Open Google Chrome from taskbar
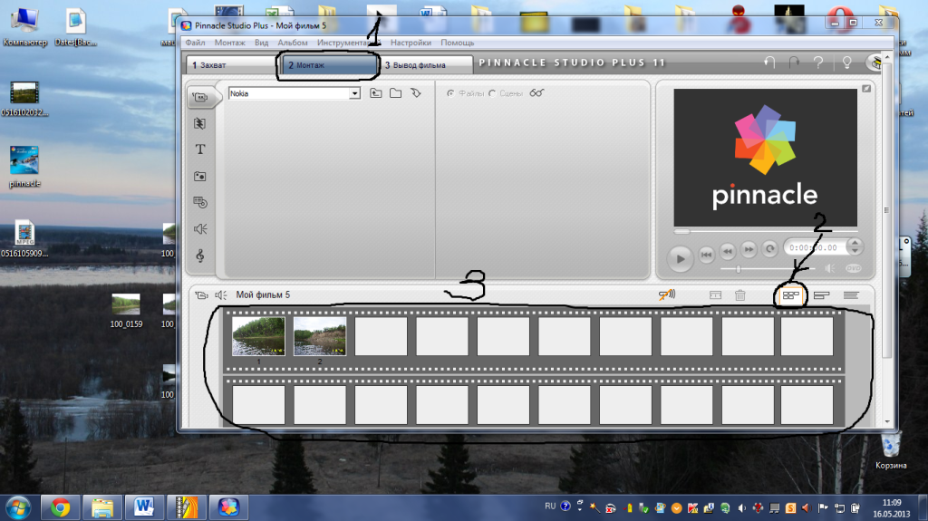 (60, 507)
